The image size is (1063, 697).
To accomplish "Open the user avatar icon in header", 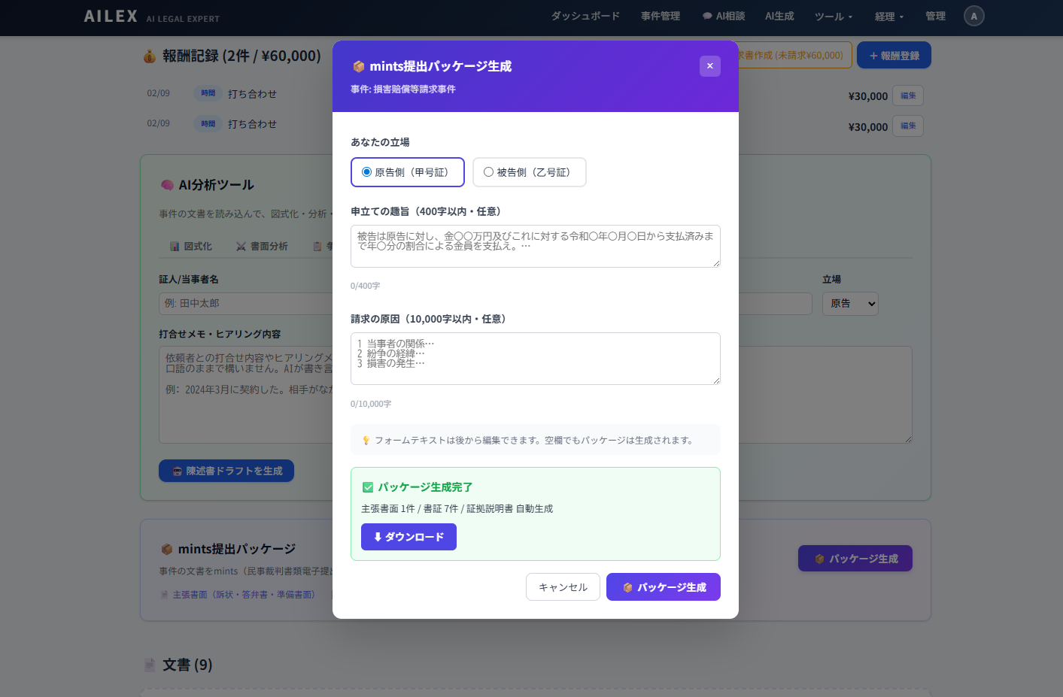I will (x=973, y=16).
